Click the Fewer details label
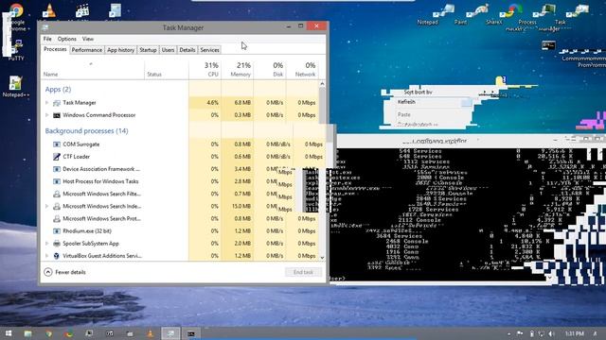The height and width of the screenshot is (340, 606). (x=70, y=272)
